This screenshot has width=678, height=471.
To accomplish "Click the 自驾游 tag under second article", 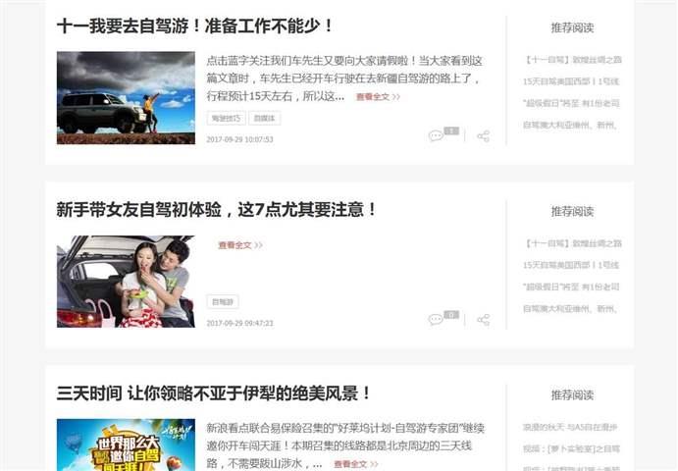I will tap(224, 302).
